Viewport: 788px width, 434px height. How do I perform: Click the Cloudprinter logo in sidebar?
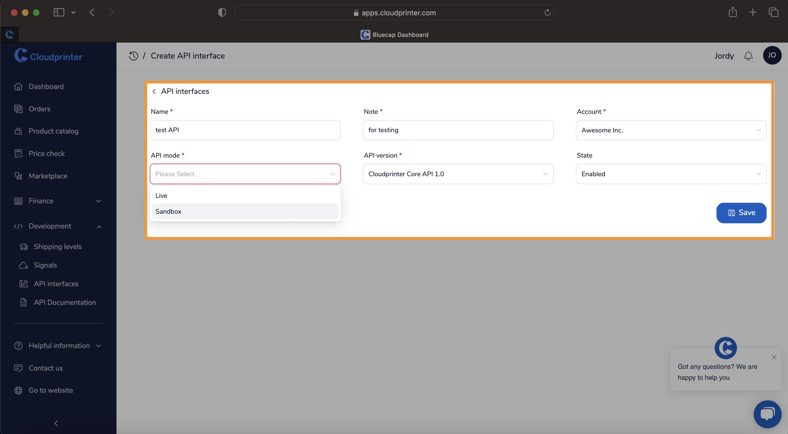[48, 56]
